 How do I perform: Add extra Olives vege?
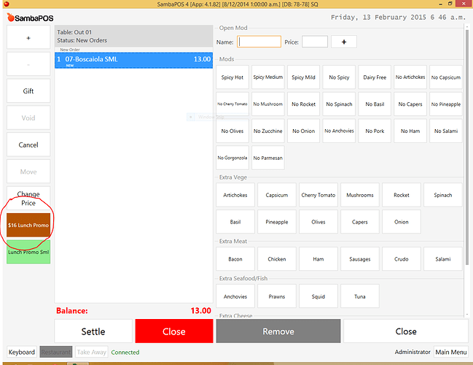318,222
